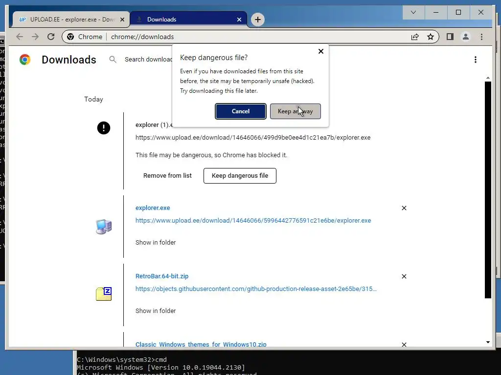Click the RetroBar zip file icon
This screenshot has height=375, width=501.
[x=104, y=293]
